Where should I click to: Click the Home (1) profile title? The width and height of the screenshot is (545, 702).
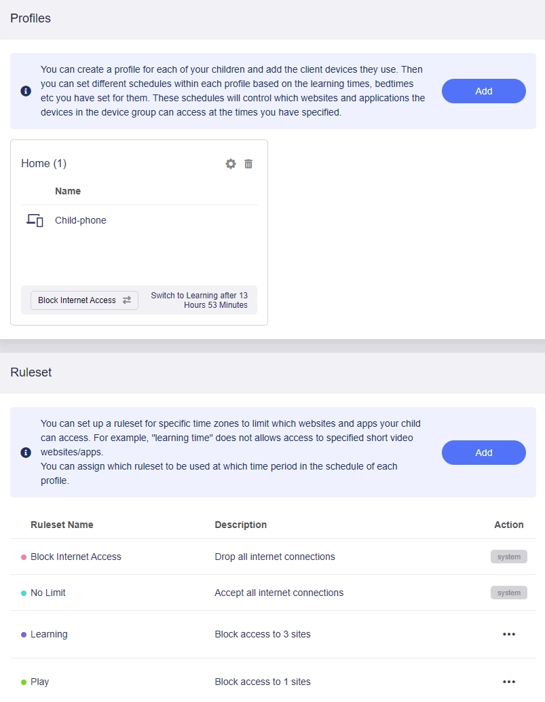44,163
